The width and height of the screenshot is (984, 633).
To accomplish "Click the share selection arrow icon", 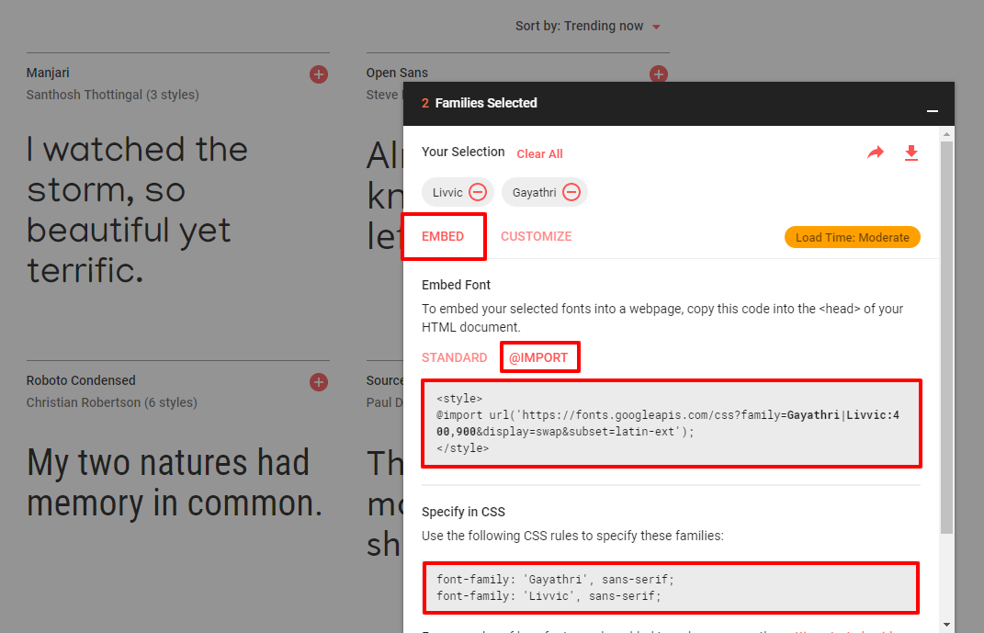I will [875, 153].
